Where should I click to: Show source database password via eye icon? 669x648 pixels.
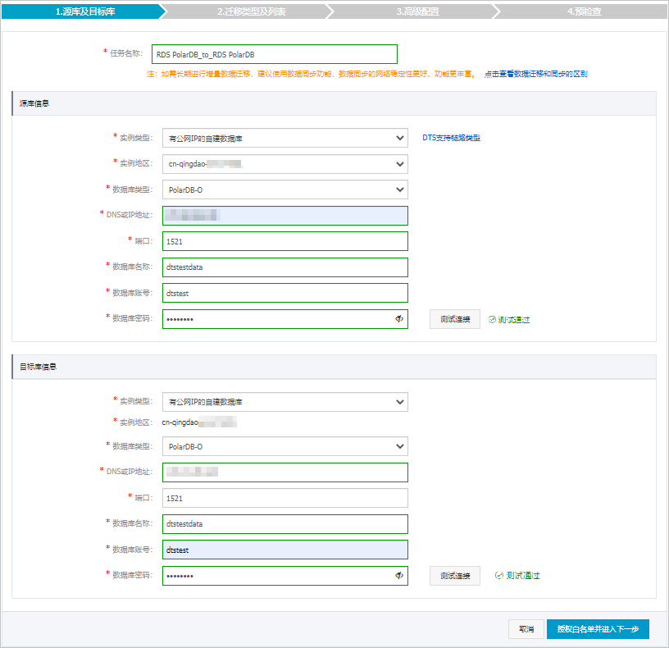pos(399,319)
